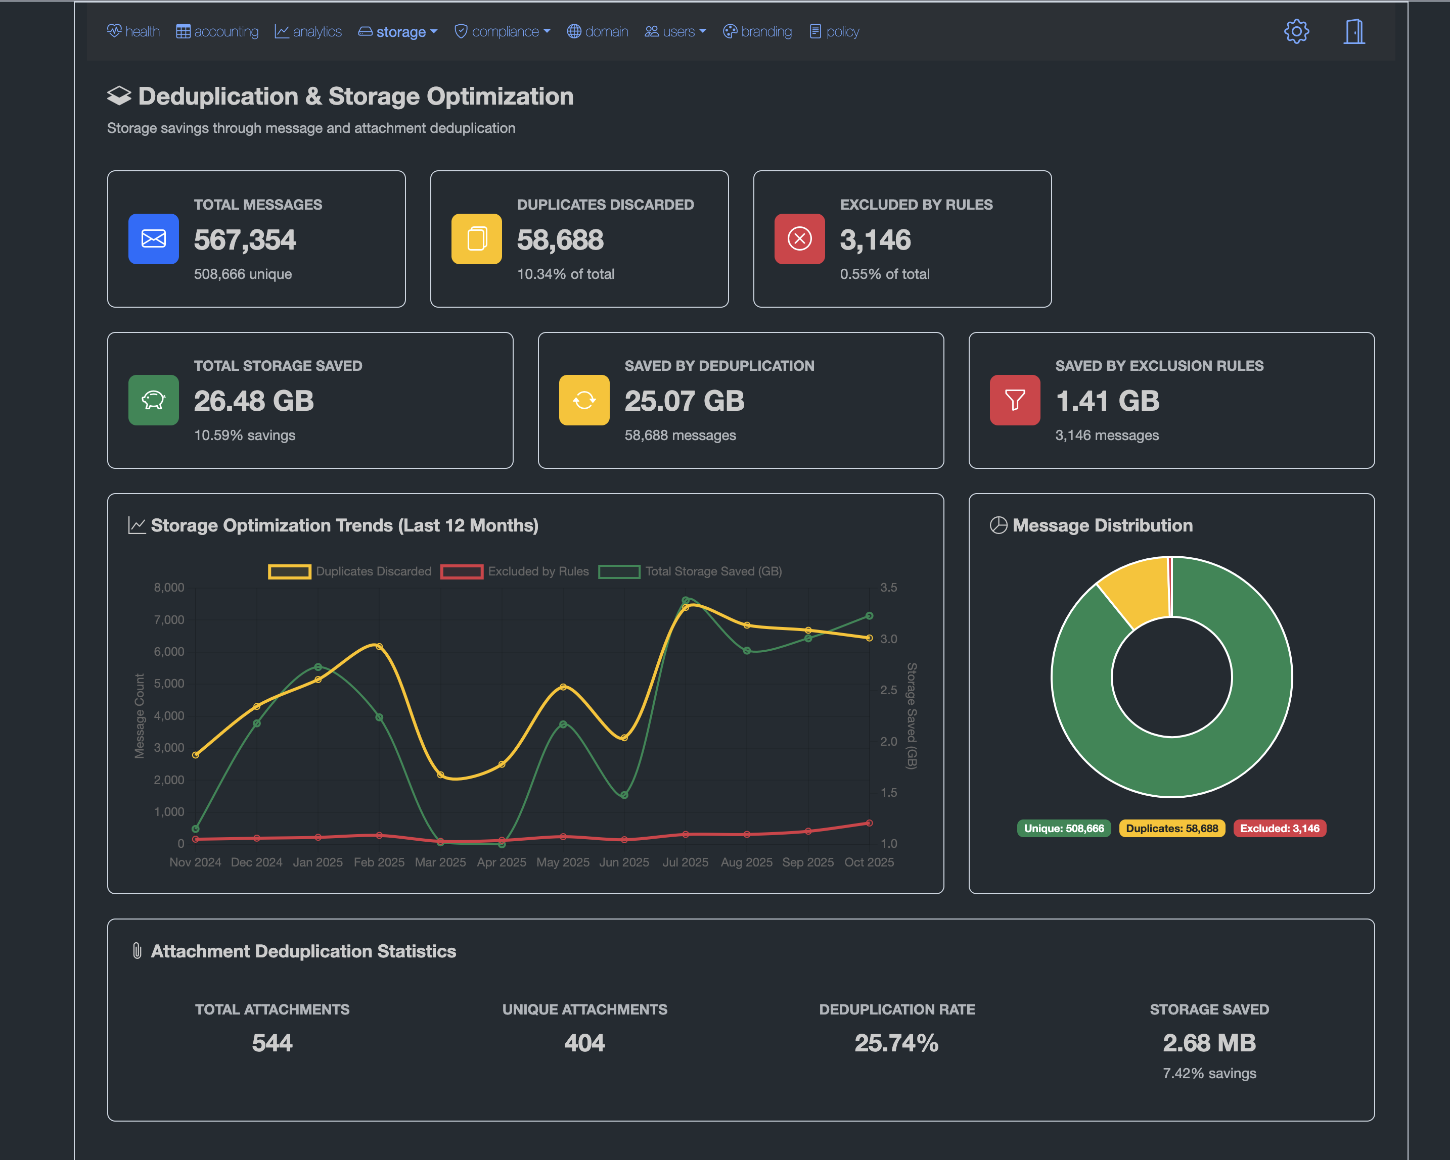
Task: Toggle the Excluded by Rules legend series
Action: (x=515, y=571)
